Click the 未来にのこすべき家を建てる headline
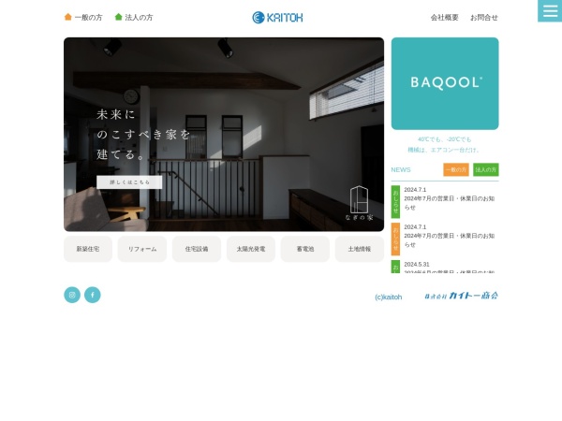 point(143,135)
